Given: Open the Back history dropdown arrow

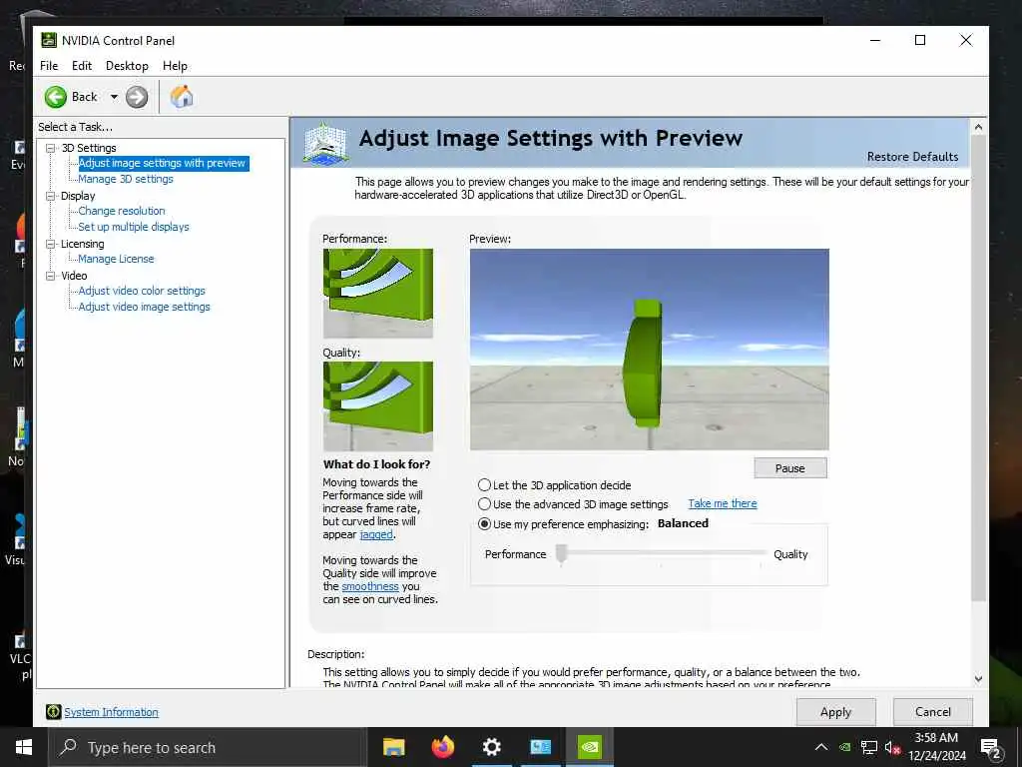Looking at the screenshot, I should pyautogui.click(x=114, y=97).
